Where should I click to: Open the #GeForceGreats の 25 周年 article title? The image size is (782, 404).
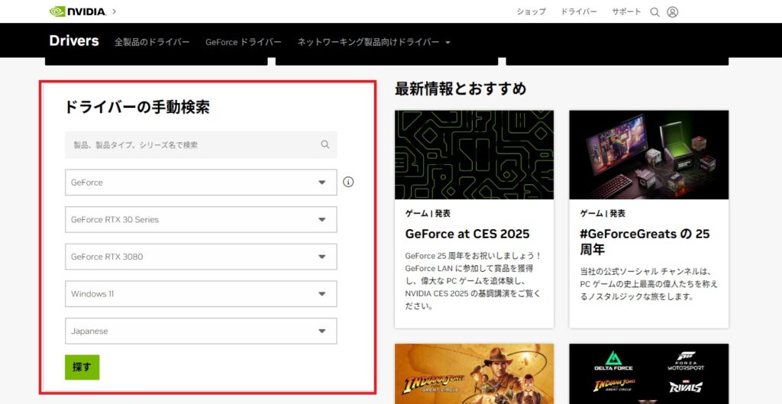pos(645,241)
